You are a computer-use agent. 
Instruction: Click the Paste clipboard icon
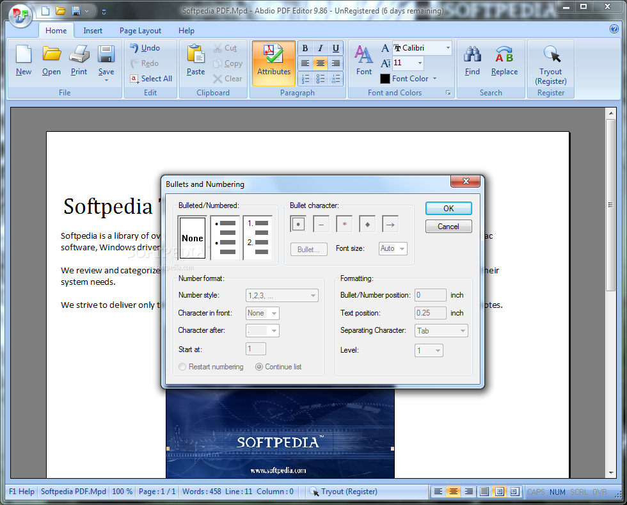(196, 54)
